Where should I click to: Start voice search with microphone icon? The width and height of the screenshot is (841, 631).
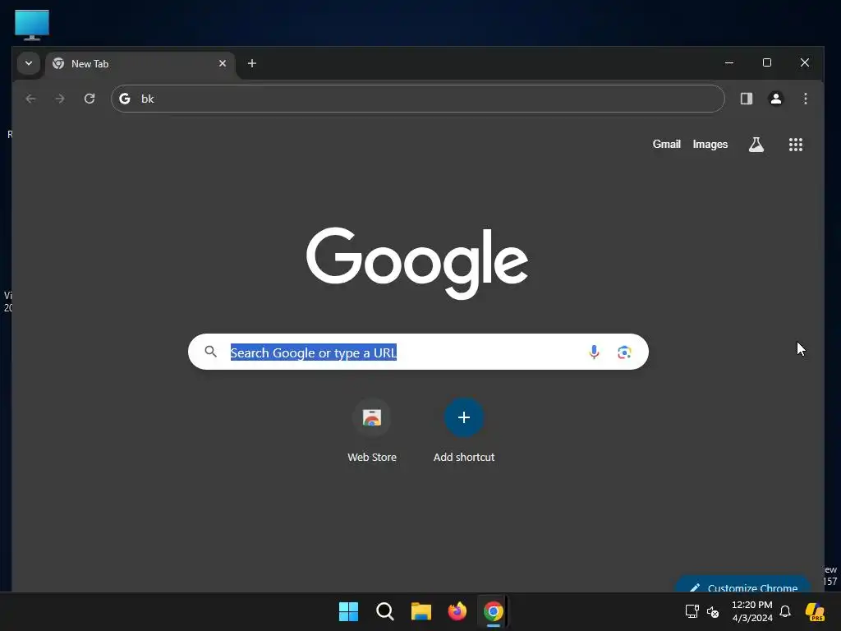(x=594, y=352)
